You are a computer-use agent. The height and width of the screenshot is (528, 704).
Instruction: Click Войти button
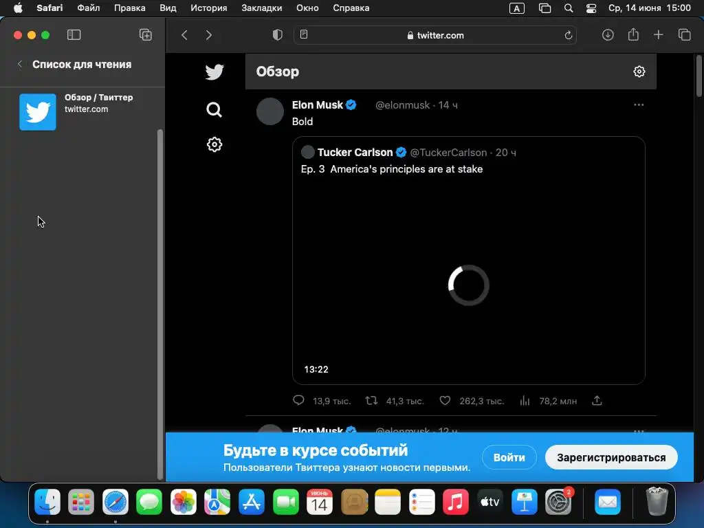click(x=509, y=457)
